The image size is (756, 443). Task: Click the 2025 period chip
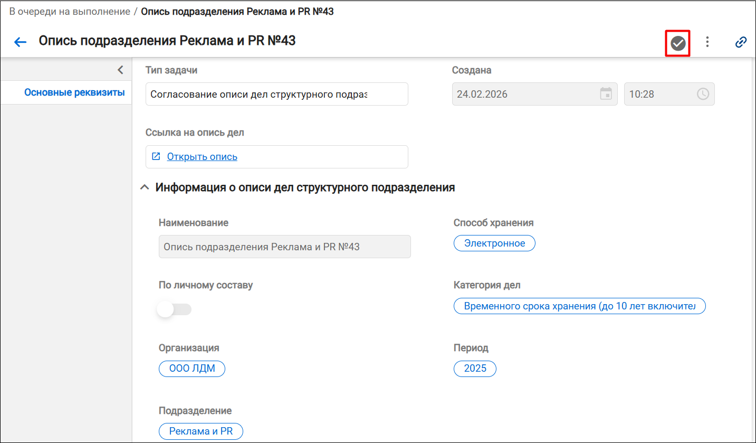click(x=475, y=369)
